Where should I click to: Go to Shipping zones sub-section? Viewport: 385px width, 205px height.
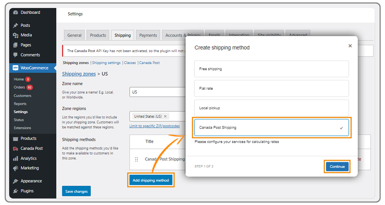76,63
